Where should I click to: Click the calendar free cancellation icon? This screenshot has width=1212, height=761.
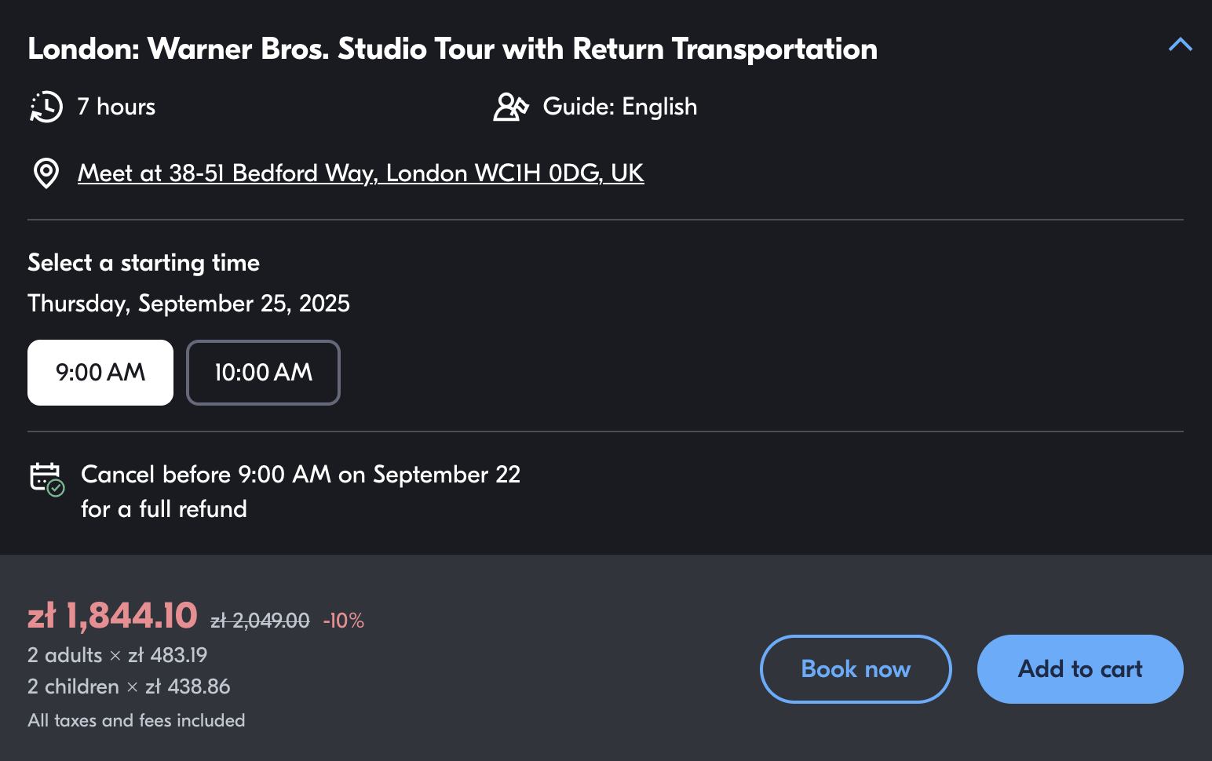pyautogui.click(x=47, y=479)
